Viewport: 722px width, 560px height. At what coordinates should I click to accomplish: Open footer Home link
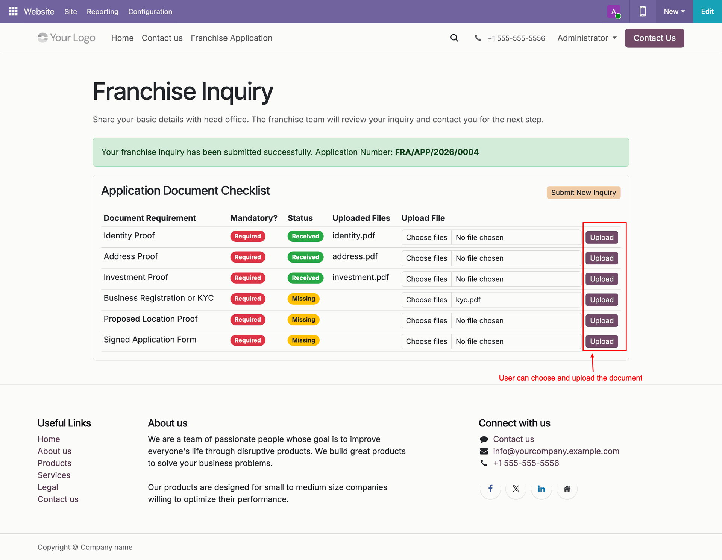point(49,439)
